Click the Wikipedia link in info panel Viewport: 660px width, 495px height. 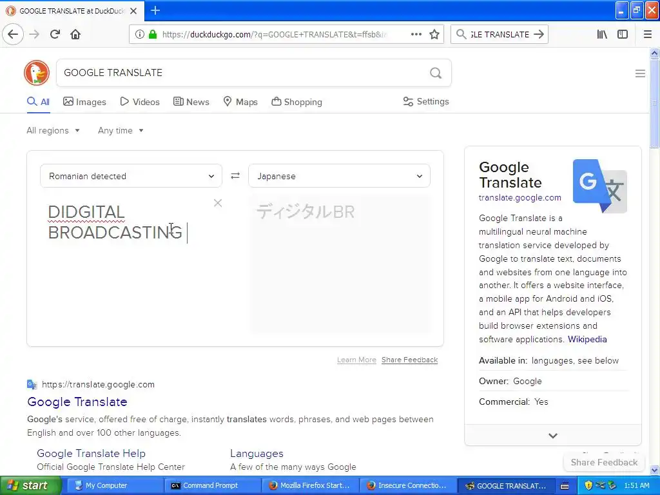click(x=587, y=339)
